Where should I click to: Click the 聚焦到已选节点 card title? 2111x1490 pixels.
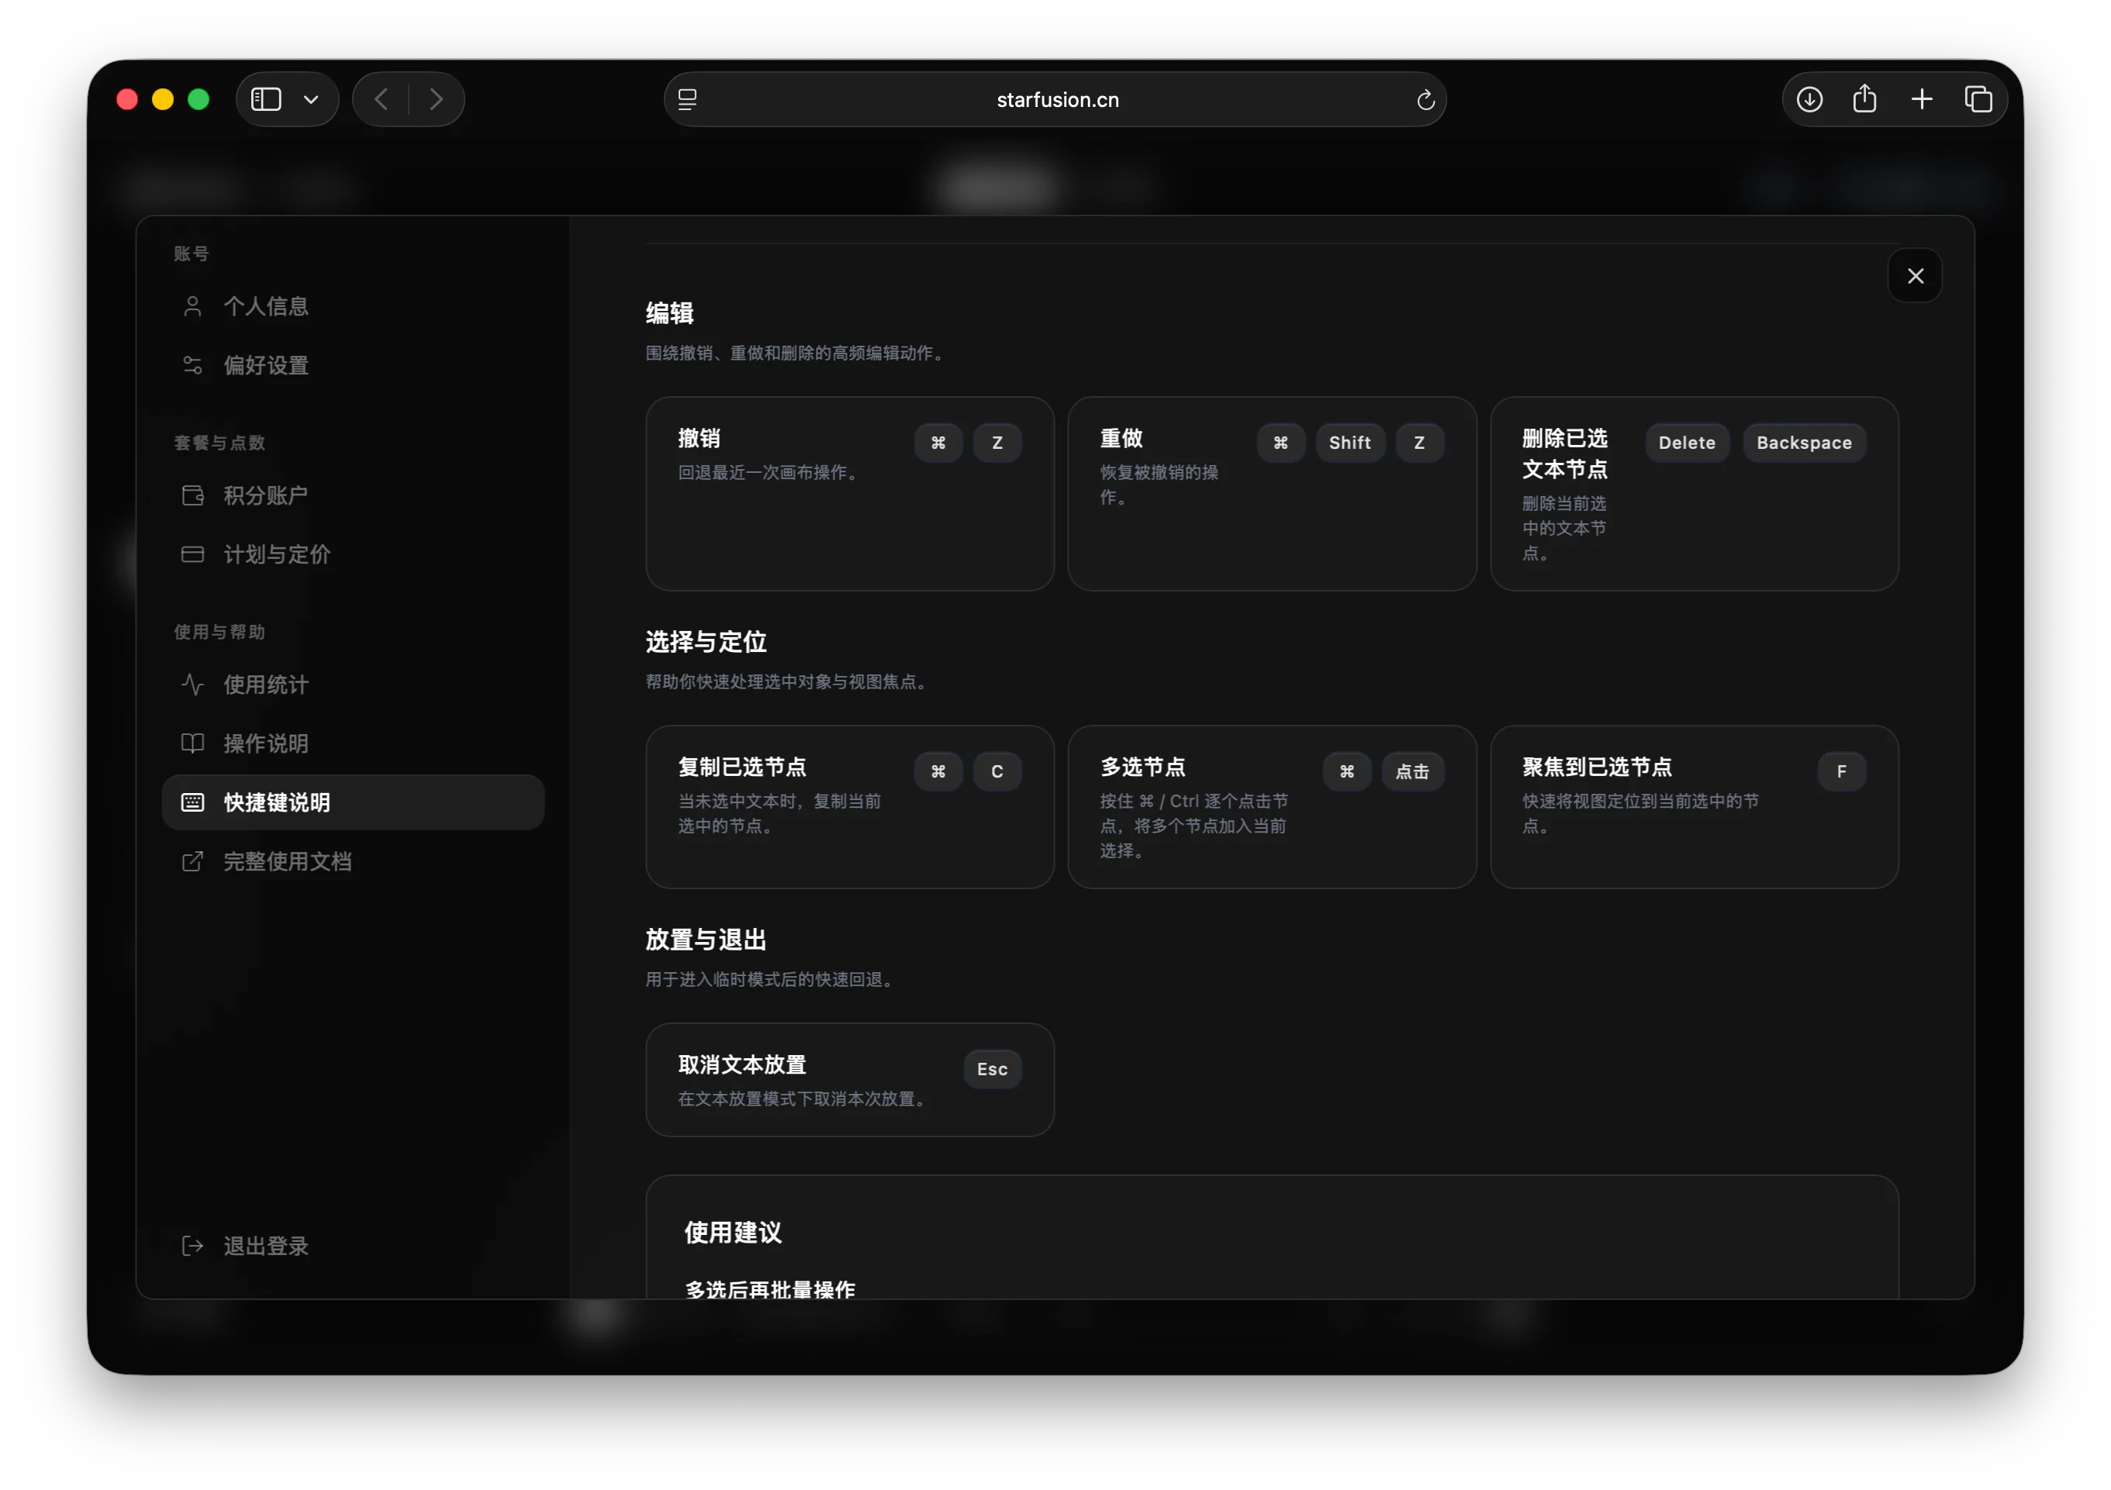(1596, 767)
